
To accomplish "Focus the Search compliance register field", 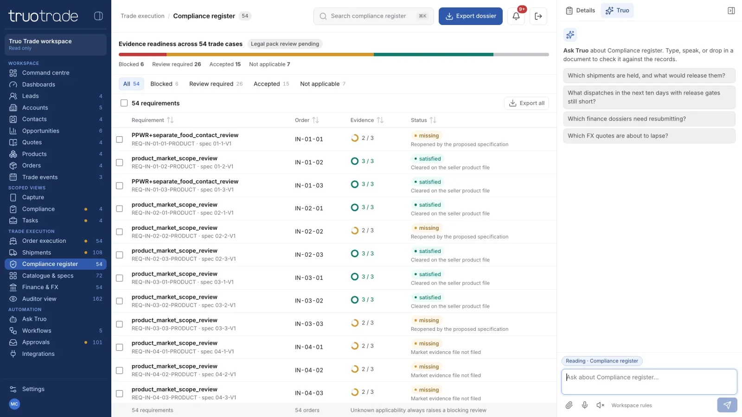I will 374,16.
